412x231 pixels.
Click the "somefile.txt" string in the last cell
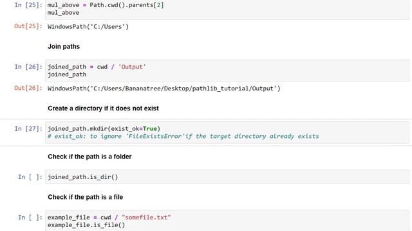point(146,217)
